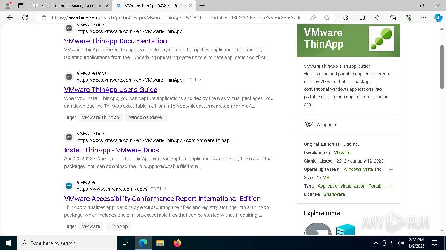Open the Windows Start menu
The width and height of the screenshot is (446, 250).
click(x=8, y=243)
